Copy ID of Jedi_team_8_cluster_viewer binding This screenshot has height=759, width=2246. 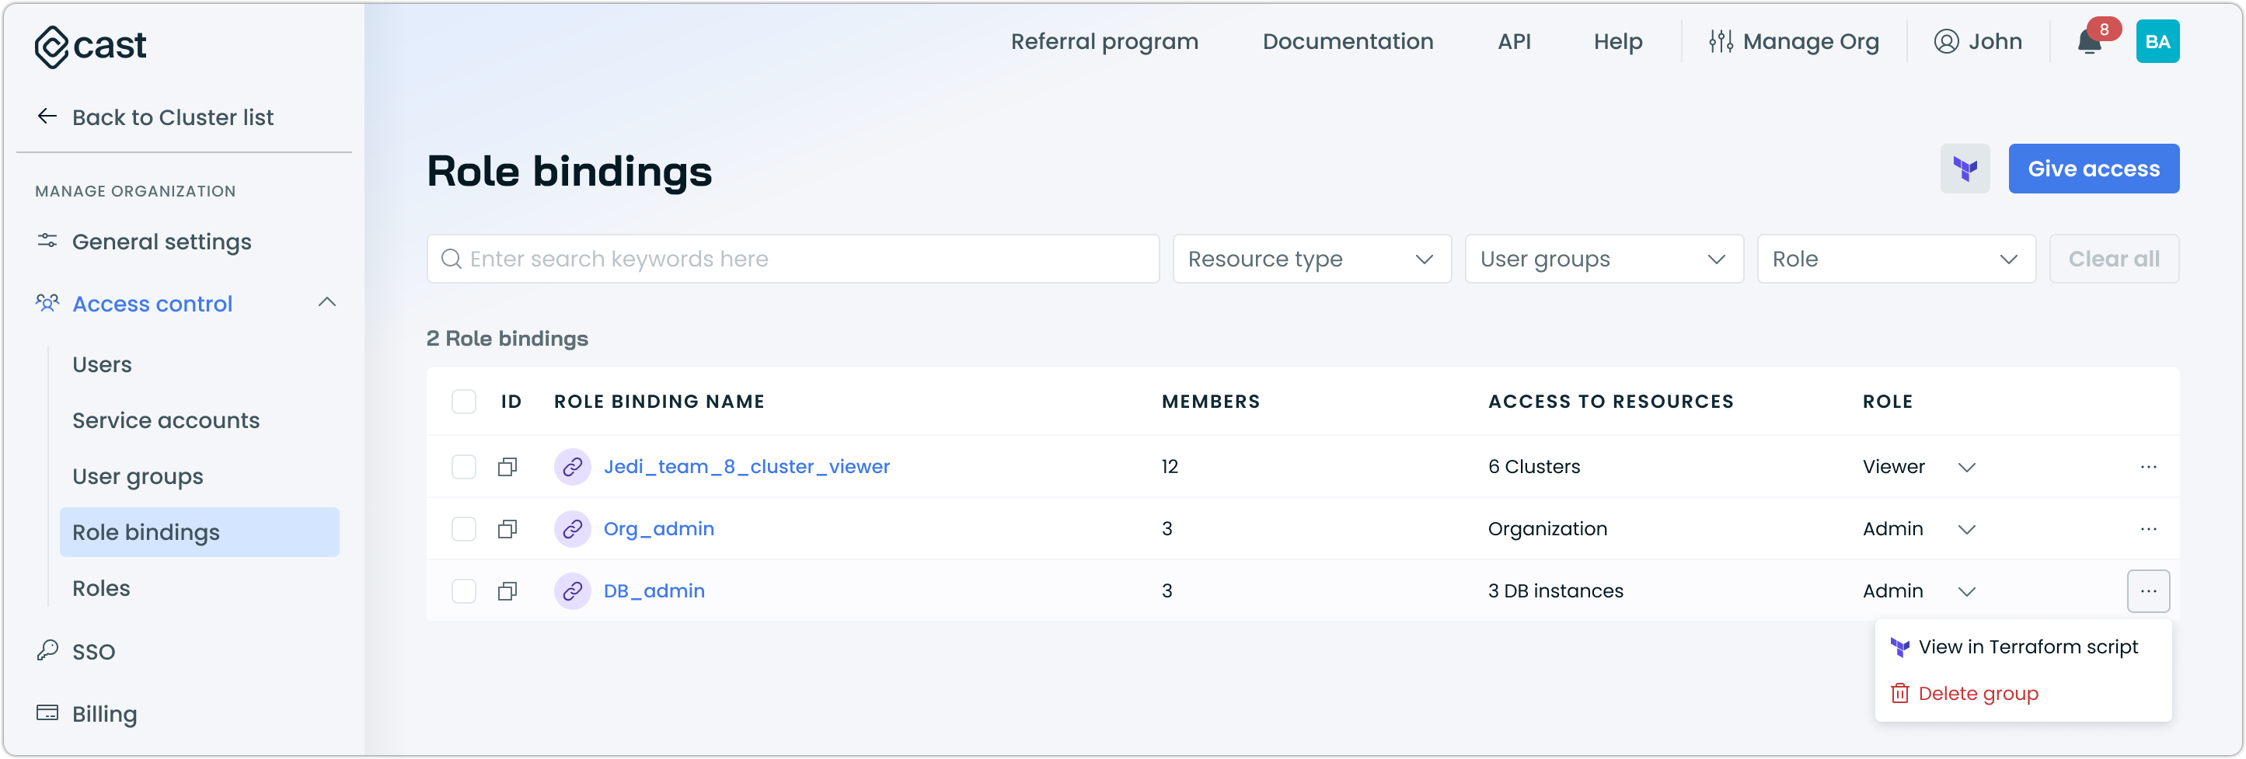[x=507, y=467]
